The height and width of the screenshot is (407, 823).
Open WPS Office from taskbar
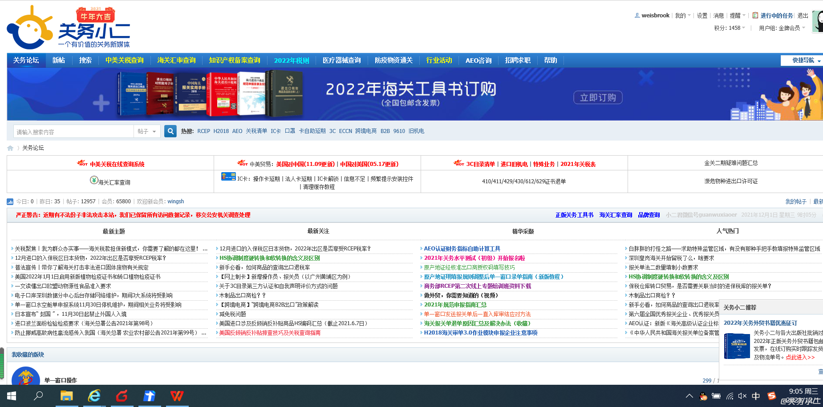point(177,396)
